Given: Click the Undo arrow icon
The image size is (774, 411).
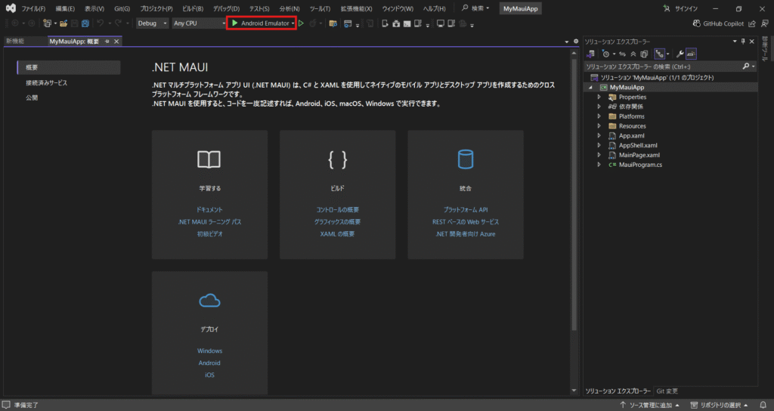Looking at the screenshot, I should click(101, 23).
